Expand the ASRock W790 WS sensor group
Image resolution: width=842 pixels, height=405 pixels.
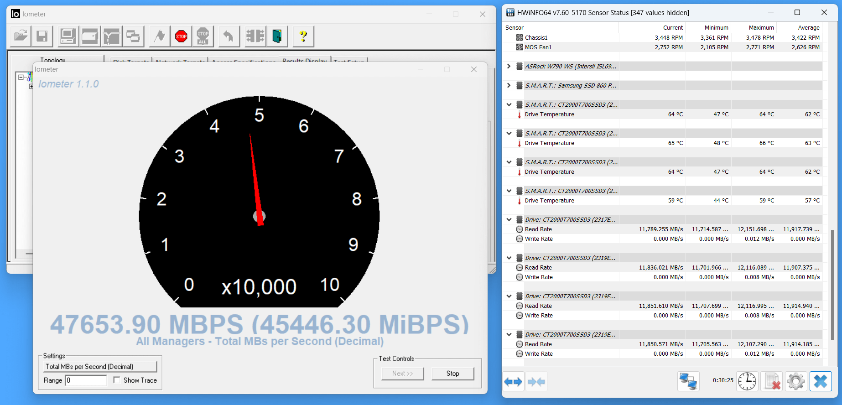click(509, 66)
